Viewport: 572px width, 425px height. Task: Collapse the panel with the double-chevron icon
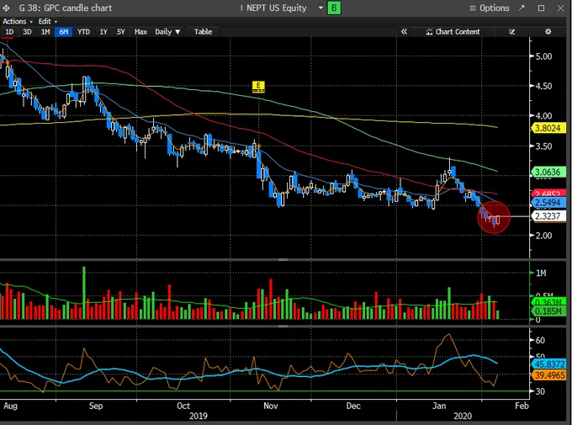tap(404, 32)
